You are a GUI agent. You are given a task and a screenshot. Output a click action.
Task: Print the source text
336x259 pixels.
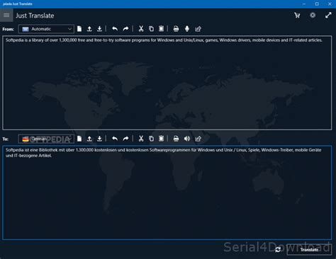point(176,29)
